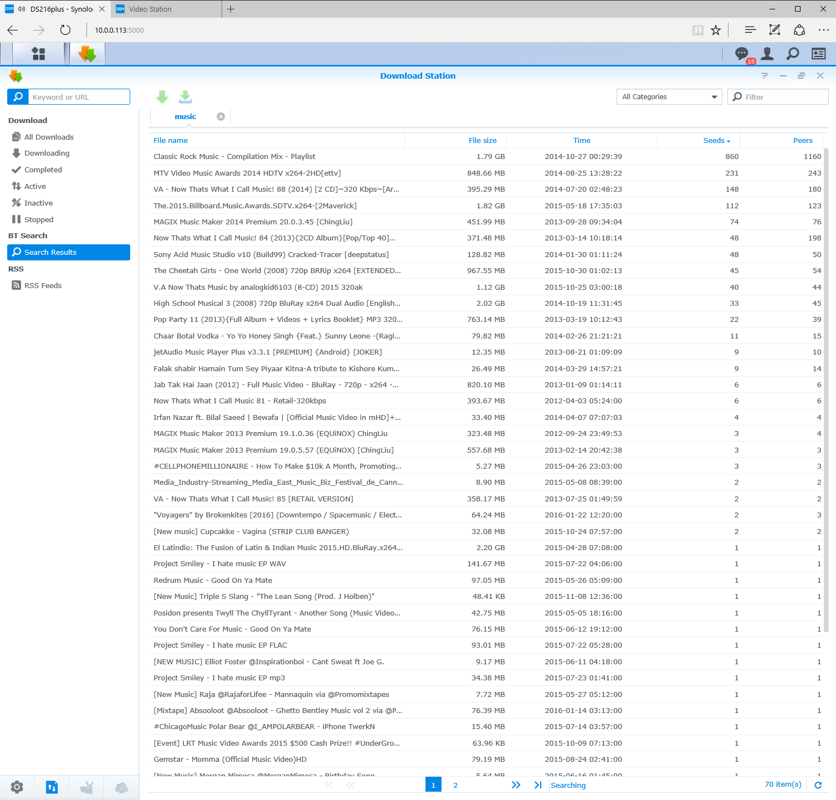
Task: Sort by Time column header
Action: click(582, 141)
